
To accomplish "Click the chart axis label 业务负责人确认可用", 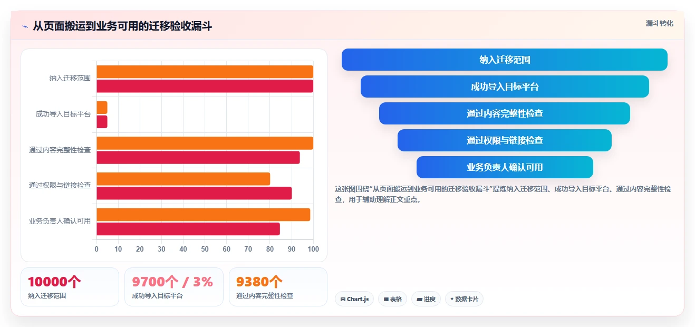I will click(60, 221).
